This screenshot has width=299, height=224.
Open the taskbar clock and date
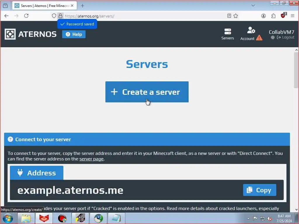(x=284, y=218)
